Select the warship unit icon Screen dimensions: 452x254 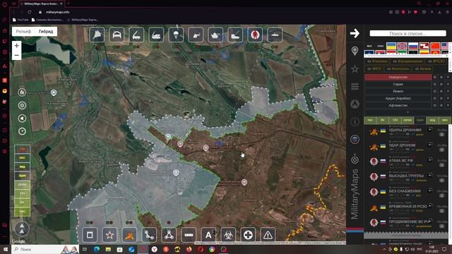coord(275,35)
